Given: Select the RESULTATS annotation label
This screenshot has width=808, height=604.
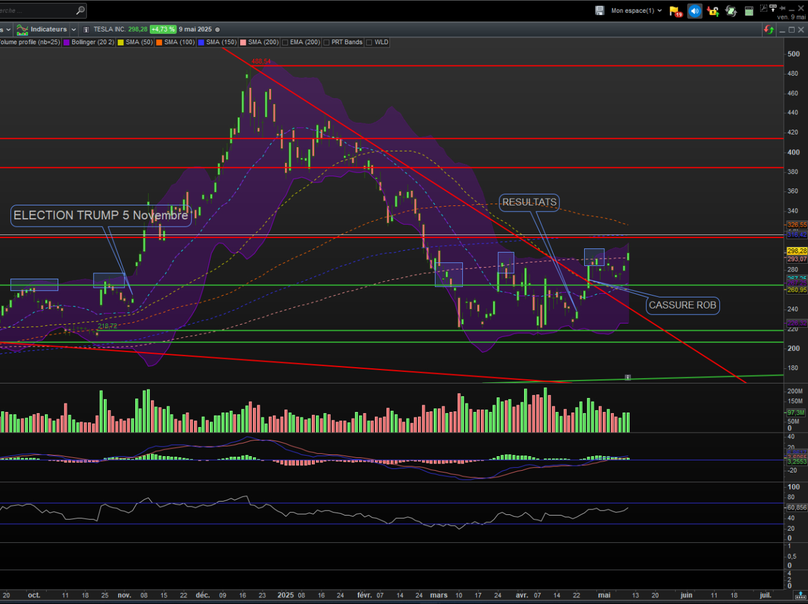Looking at the screenshot, I should tap(529, 202).
